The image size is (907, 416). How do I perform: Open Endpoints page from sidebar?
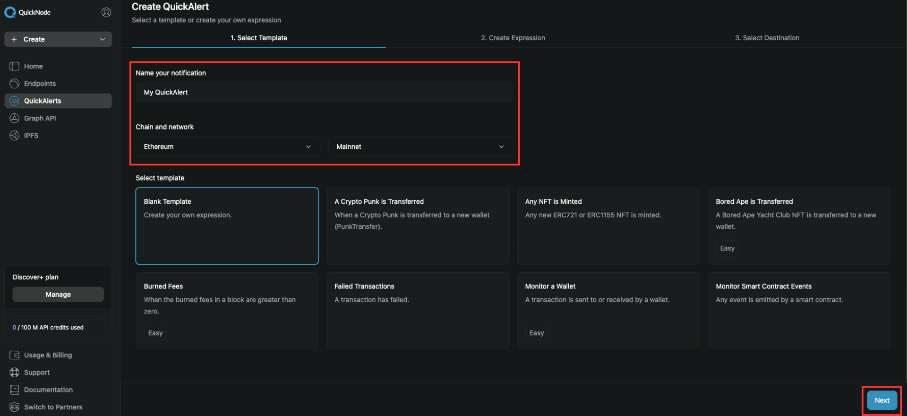(58, 84)
